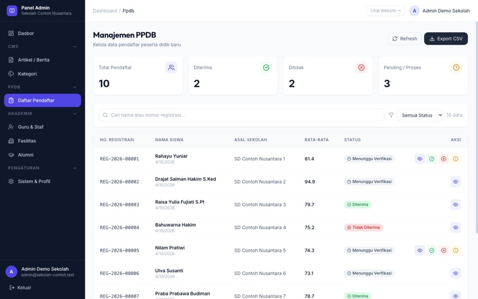Viewport: 478px width, 299px height.
Task: Click the Export CSV button
Action: pyautogui.click(x=446, y=39)
